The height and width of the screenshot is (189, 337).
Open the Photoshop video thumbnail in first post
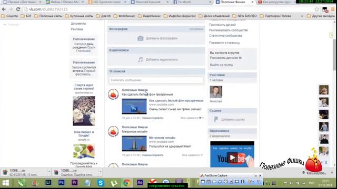click(134, 106)
